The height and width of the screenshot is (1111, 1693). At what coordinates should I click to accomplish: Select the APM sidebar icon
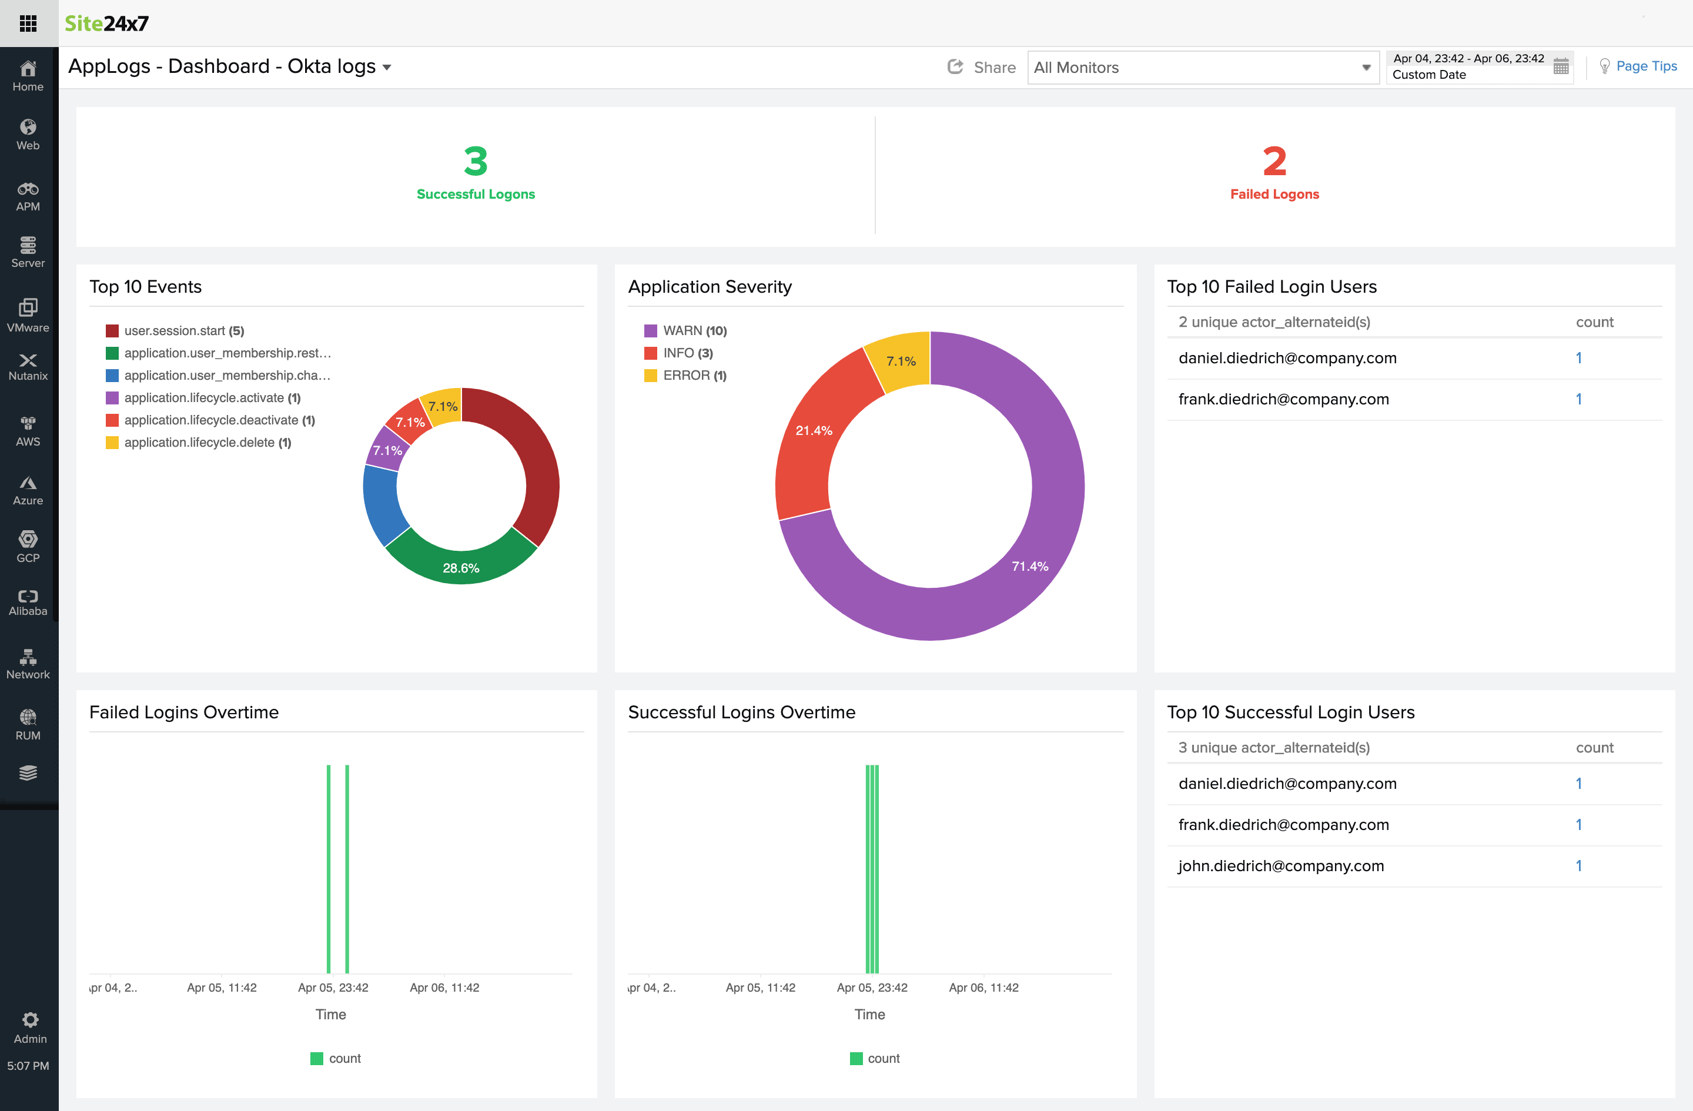(28, 193)
